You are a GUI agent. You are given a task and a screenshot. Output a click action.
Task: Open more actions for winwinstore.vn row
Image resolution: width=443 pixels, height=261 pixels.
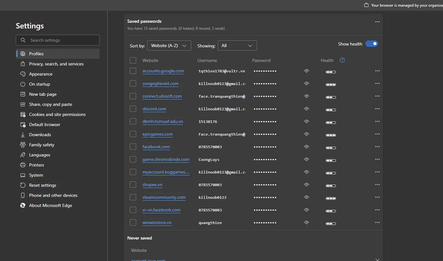[x=377, y=222]
